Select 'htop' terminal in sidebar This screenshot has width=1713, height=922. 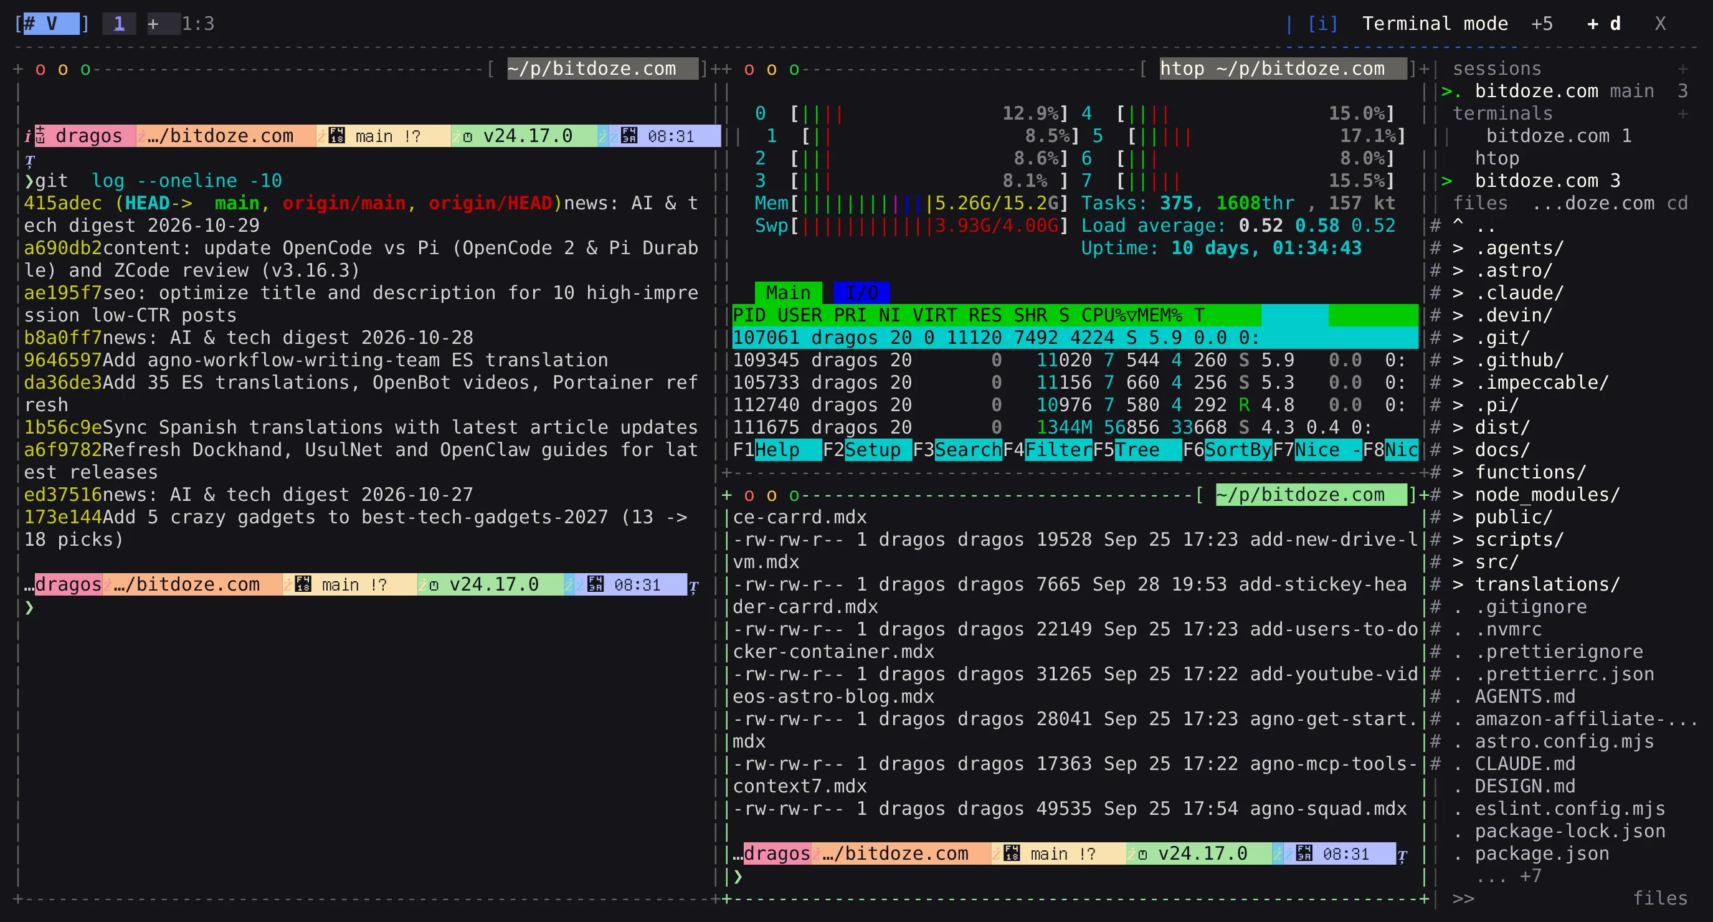(x=1496, y=158)
